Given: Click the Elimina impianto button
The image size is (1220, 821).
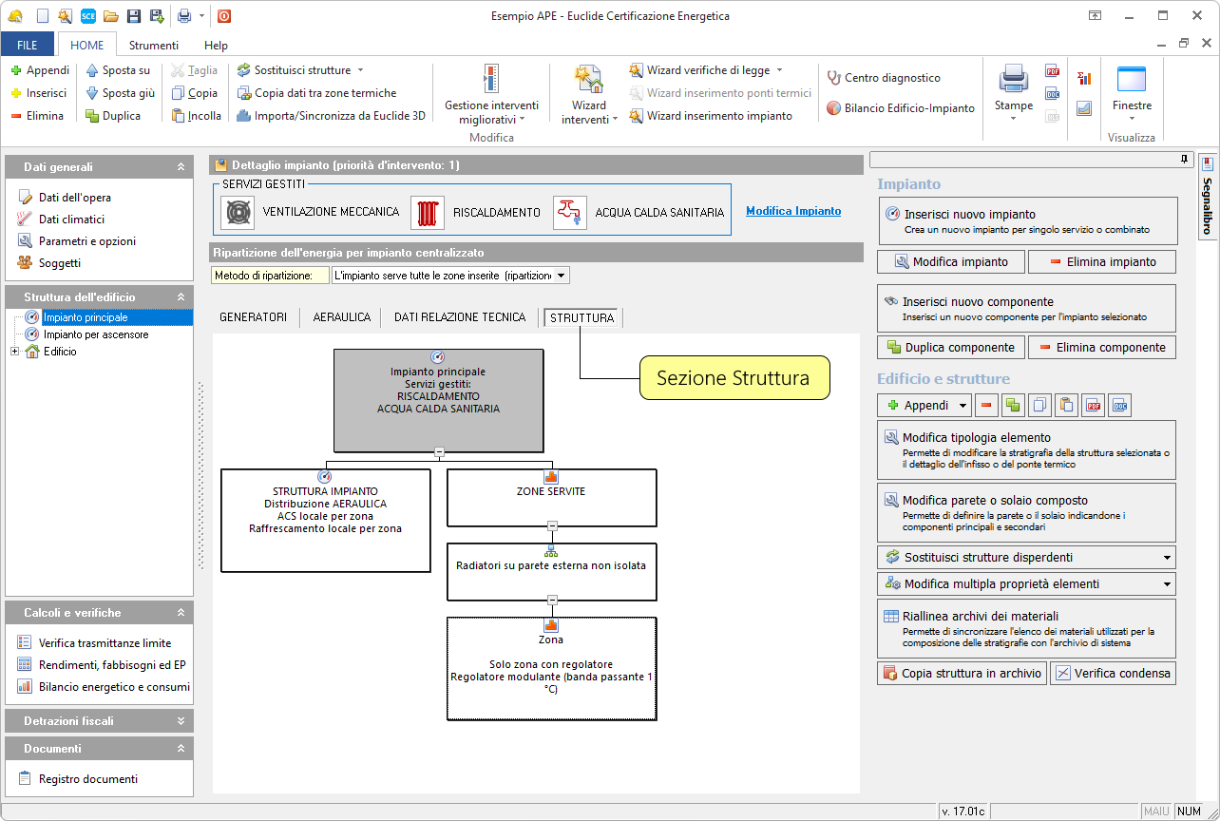Looking at the screenshot, I should (x=1102, y=261).
